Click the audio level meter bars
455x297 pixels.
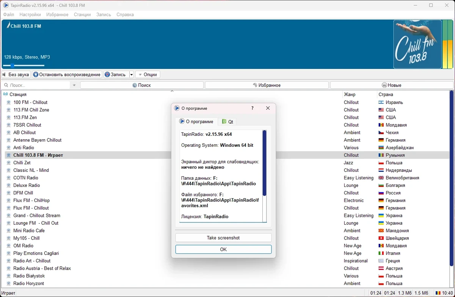447,44
